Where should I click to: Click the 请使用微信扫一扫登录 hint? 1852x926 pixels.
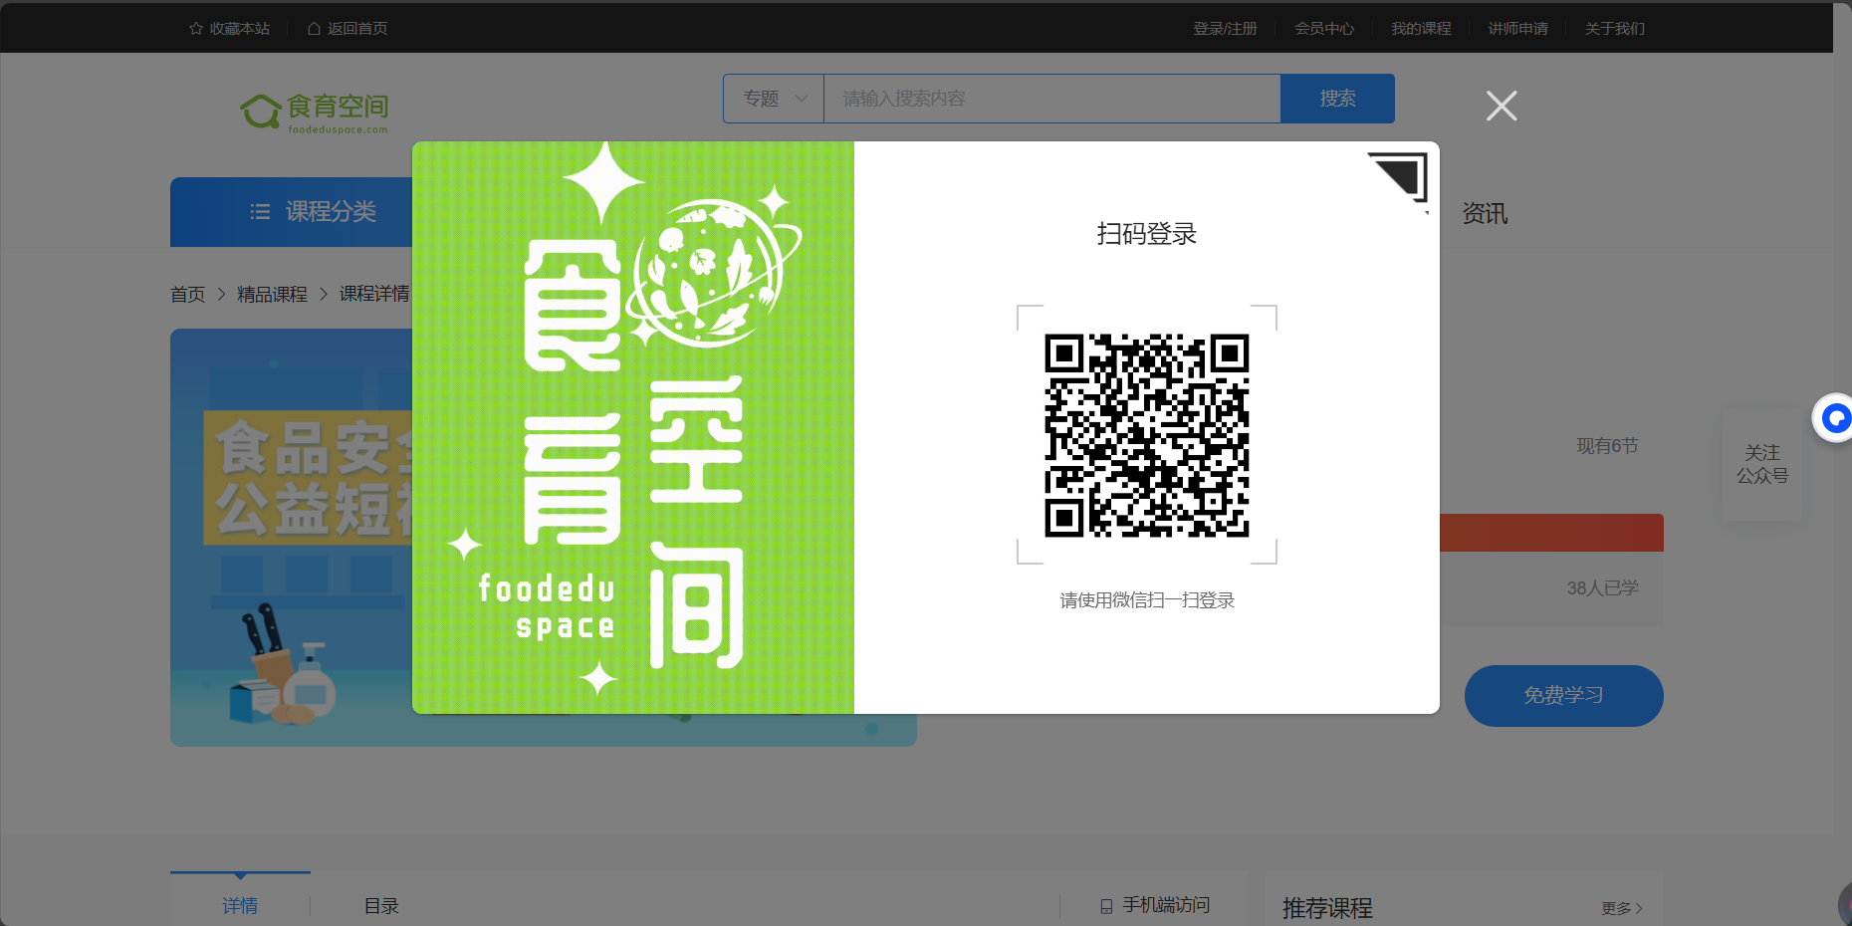coord(1147,600)
